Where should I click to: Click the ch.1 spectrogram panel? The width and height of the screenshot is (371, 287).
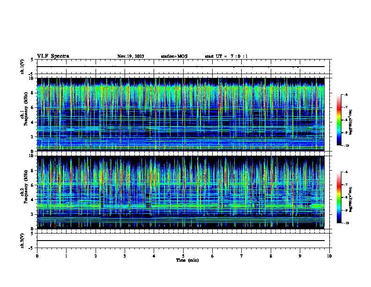click(181, 114)
